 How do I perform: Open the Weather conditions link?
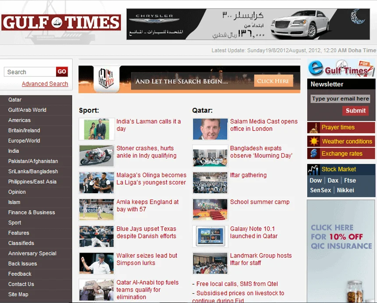click(347, 141)
